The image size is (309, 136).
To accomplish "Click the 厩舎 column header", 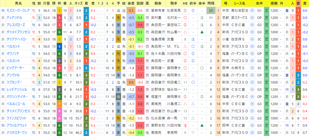I will [158, 3].
